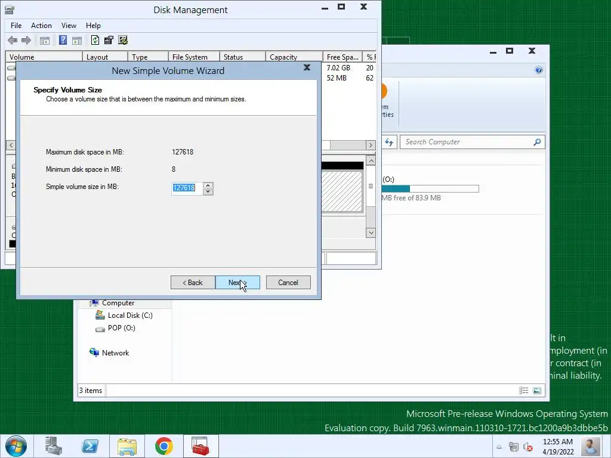611x458 pixels.
Task: Open the Help menu in Disk Management
Action: point(93,25)
